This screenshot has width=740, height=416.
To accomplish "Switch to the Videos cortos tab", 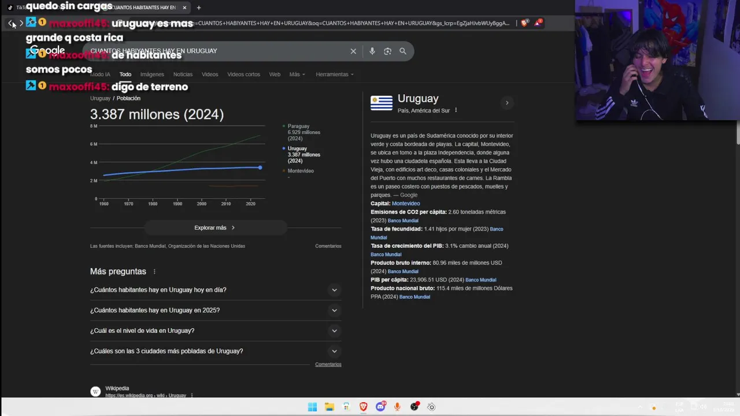I will click(243, 75).
